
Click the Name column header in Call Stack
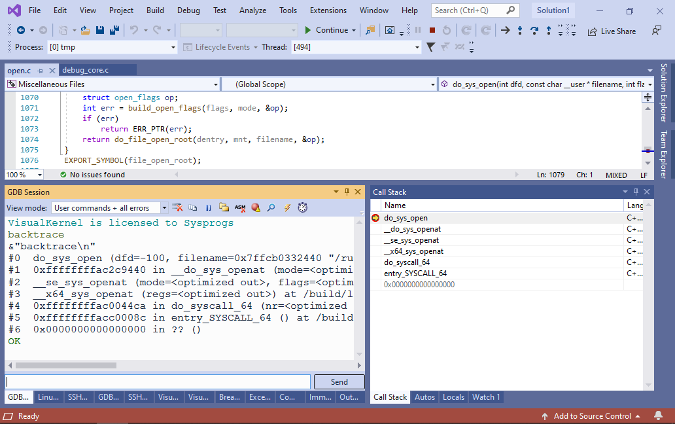[502, 205]
